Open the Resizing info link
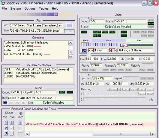159x138 pixels. [x=151, y=99]
